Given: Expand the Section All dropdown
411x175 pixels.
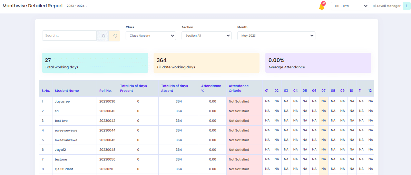Looking at the screenshot, I should (207, 36).
